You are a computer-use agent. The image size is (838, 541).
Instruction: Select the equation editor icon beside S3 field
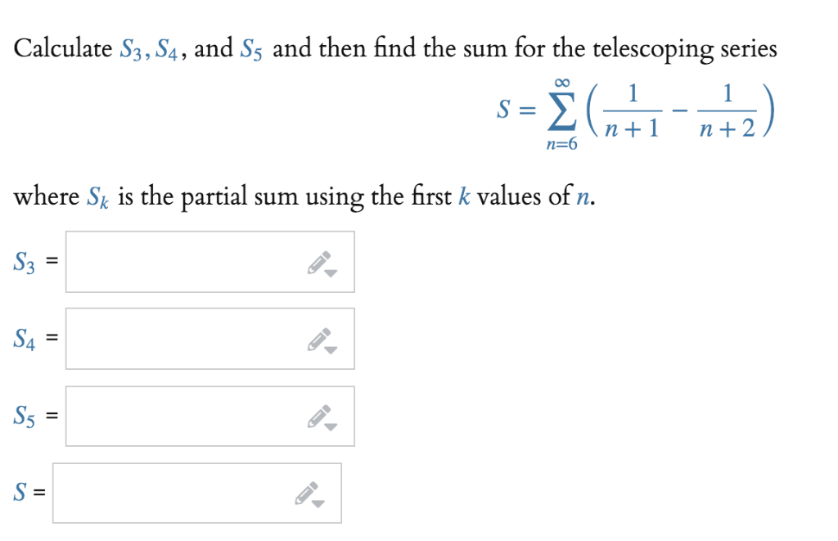(x=319, y=260)
